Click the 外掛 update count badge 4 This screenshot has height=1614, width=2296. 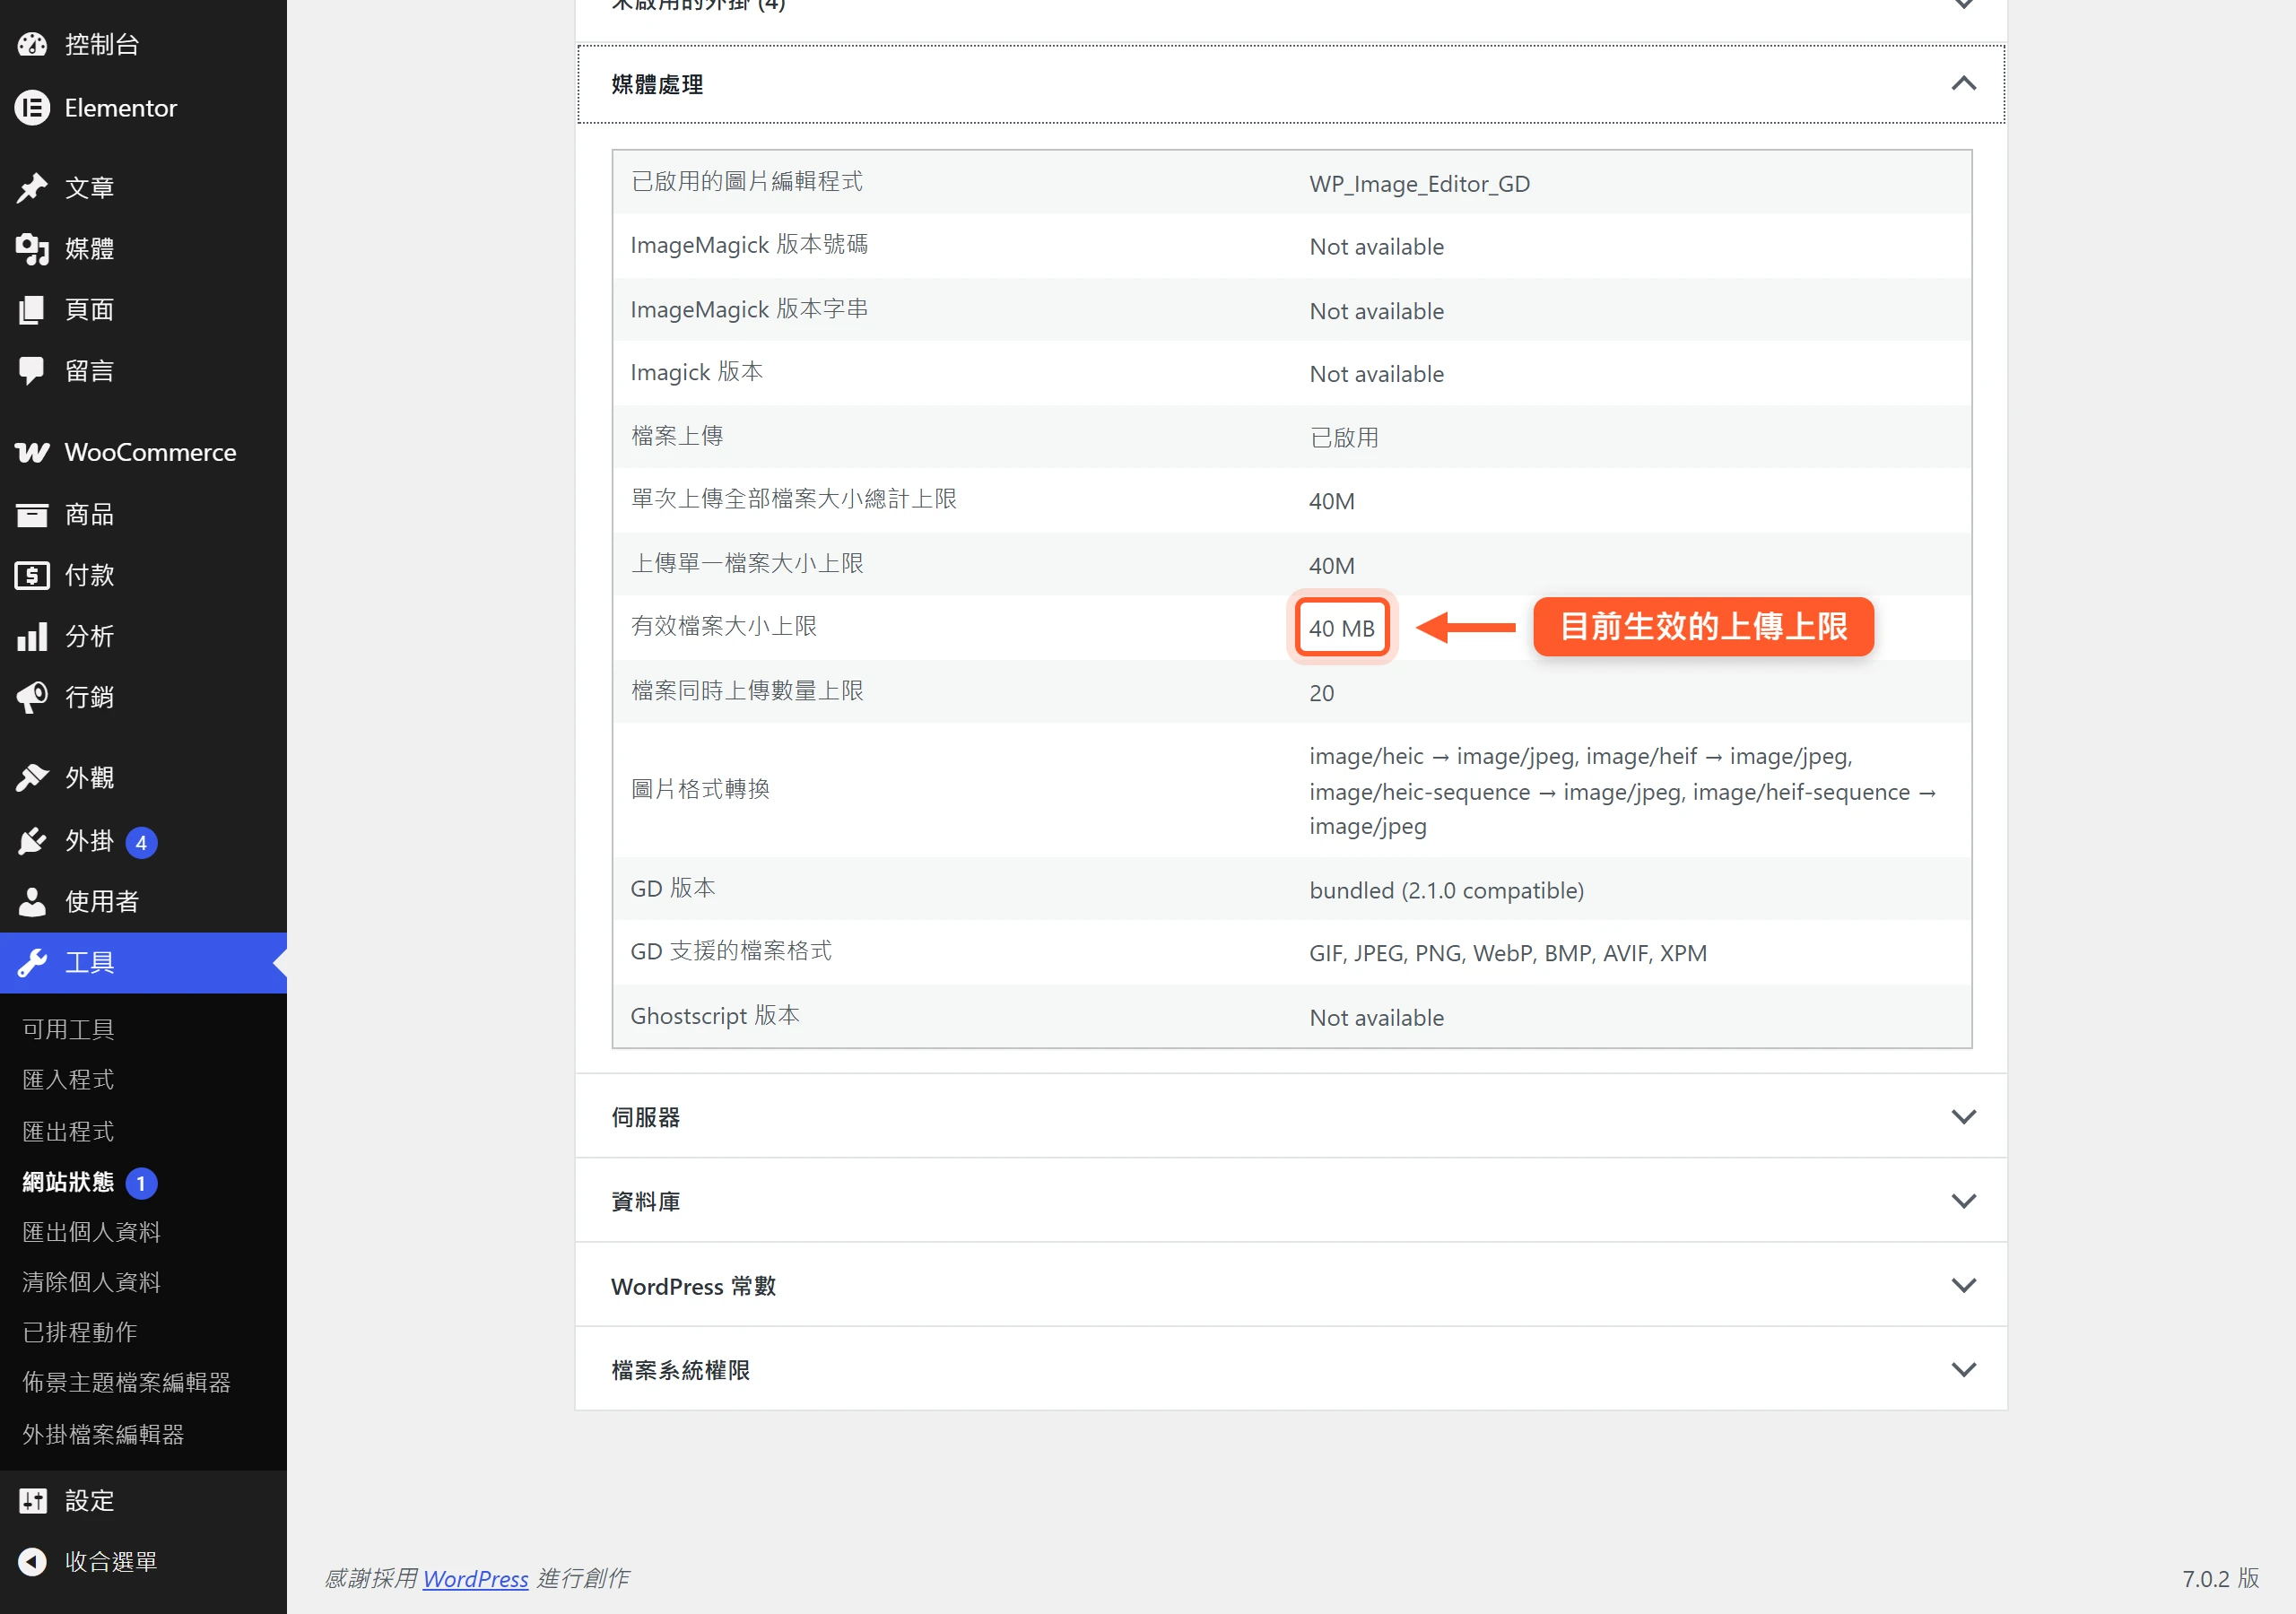point(141,843)
